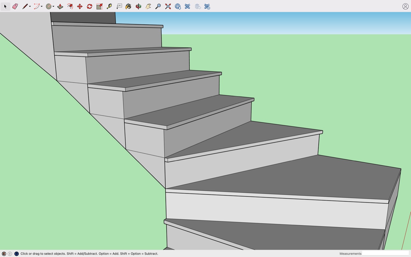The image size is (411, 257).
Task: Open the shape tool dropdown arrow
Action: coord(53,6)
